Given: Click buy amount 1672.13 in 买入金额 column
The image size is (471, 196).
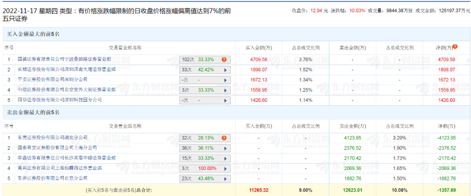Looking at the screenshot, I should tap(258, 80).
